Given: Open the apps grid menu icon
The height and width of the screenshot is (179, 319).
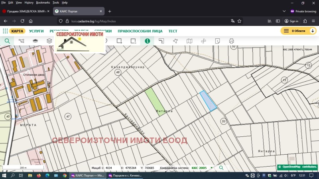Looking at the screenshot, I should pos(5,31).
